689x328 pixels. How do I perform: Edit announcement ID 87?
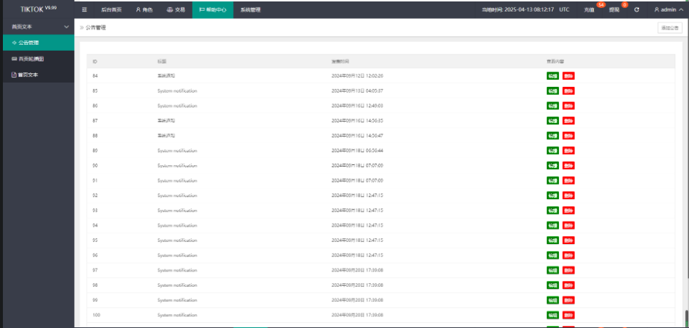pos(553,121)
